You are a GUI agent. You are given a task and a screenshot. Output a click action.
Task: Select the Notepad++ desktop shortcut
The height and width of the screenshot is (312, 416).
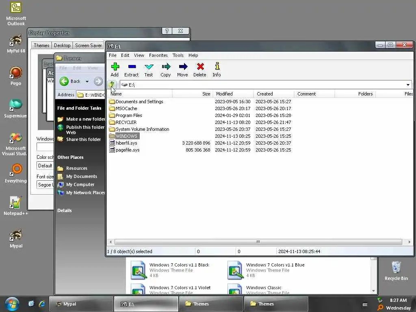[16, 206]
